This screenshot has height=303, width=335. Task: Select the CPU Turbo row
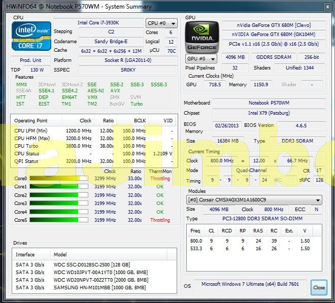[x=93, y=146]
